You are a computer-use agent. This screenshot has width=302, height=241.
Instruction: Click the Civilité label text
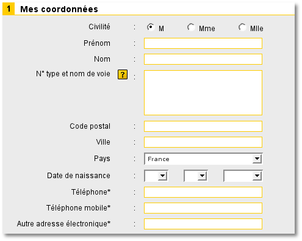pos(99,27)
